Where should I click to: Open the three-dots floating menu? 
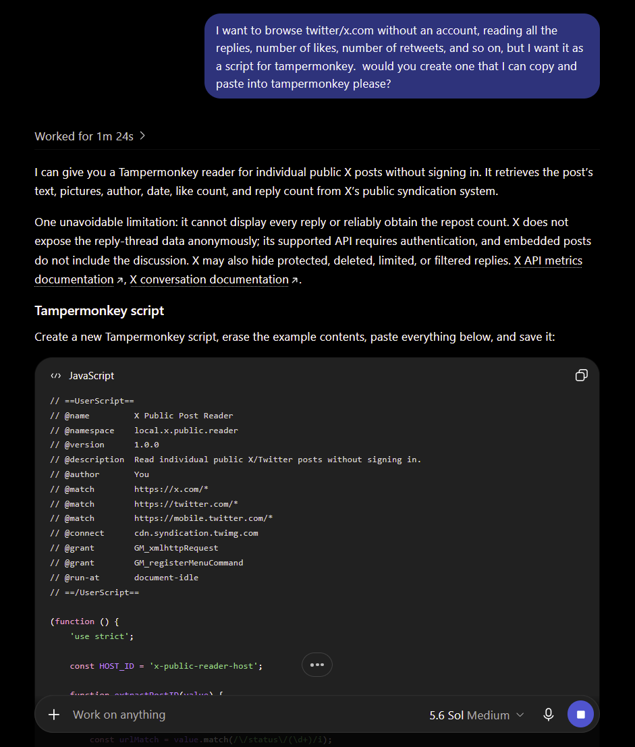click(x=316, y=665)
